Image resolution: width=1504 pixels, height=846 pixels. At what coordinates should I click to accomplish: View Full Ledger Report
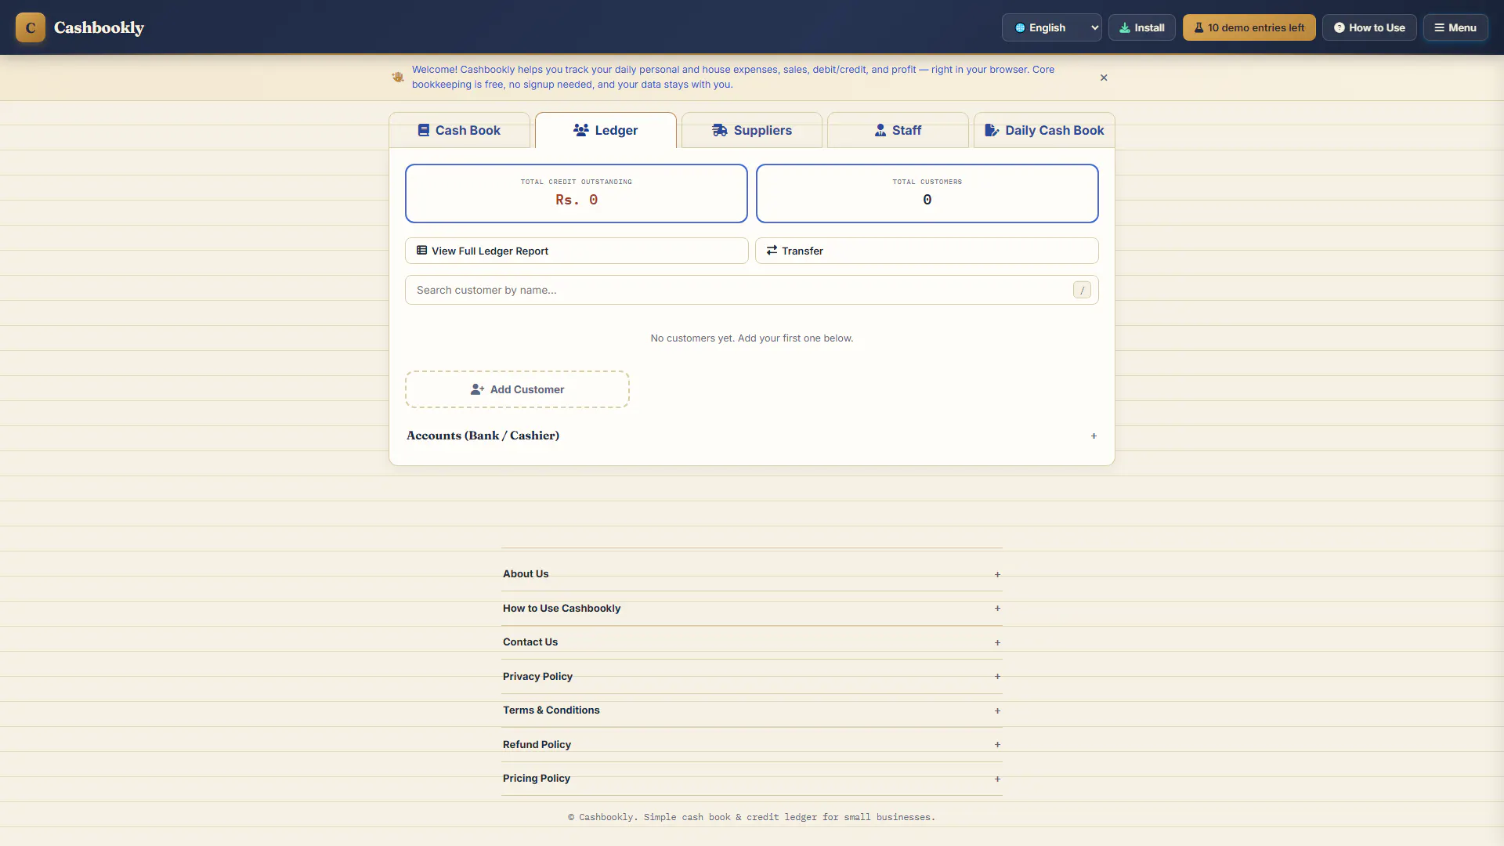[577, 251]
